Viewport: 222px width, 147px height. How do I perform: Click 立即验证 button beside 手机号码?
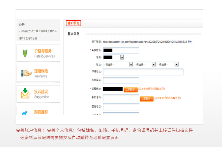pyautogui.click(x=146, y=99)
